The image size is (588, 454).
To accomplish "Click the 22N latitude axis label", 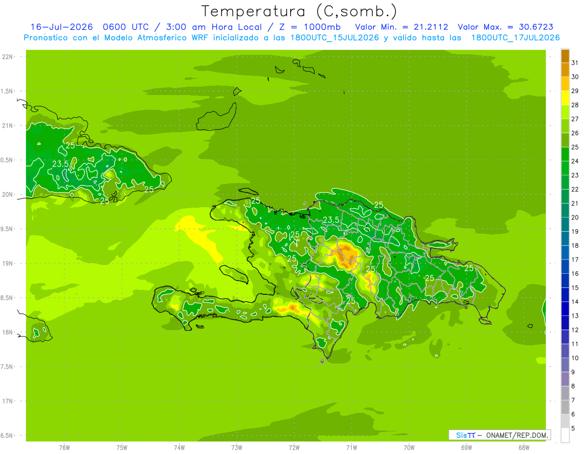I will (x=7, y=56).
